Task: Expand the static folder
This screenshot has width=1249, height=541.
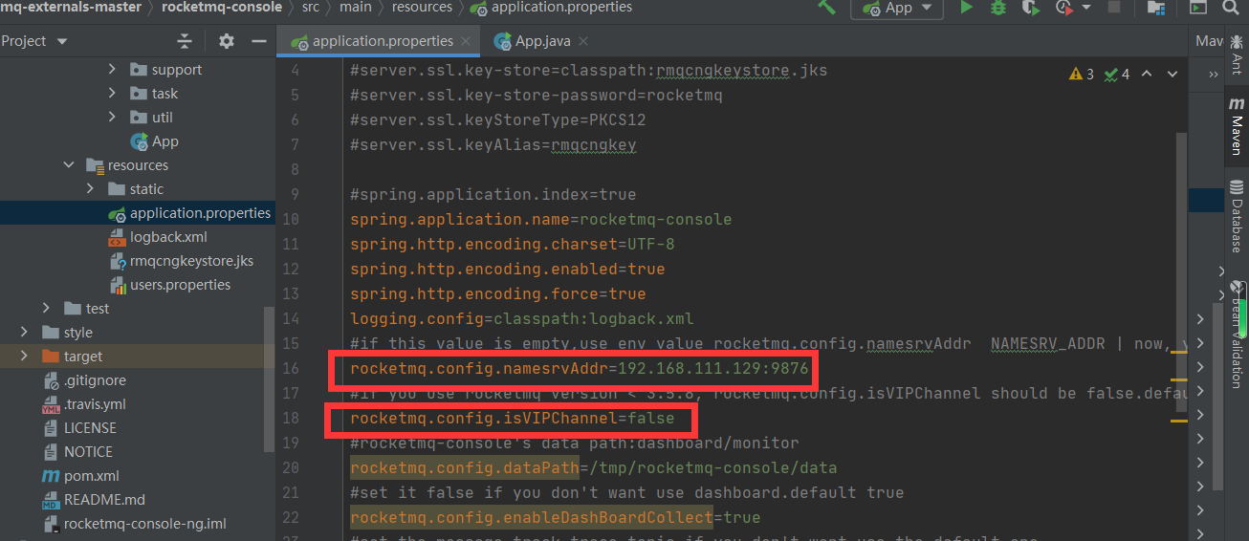Action: coord(91,188)
